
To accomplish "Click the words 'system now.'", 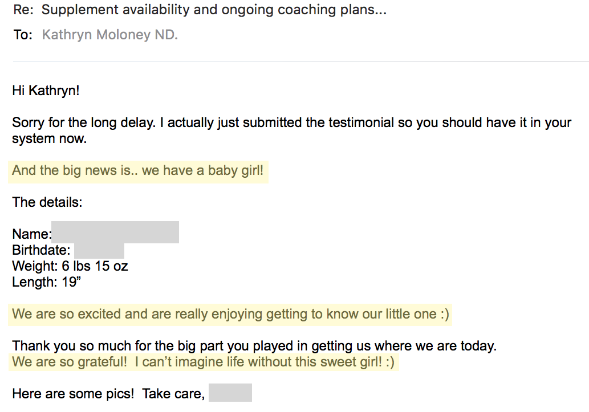I will click(x=49, y=138).
